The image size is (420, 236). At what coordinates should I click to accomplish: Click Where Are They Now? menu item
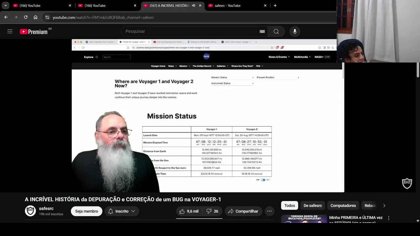coord(242,66)
